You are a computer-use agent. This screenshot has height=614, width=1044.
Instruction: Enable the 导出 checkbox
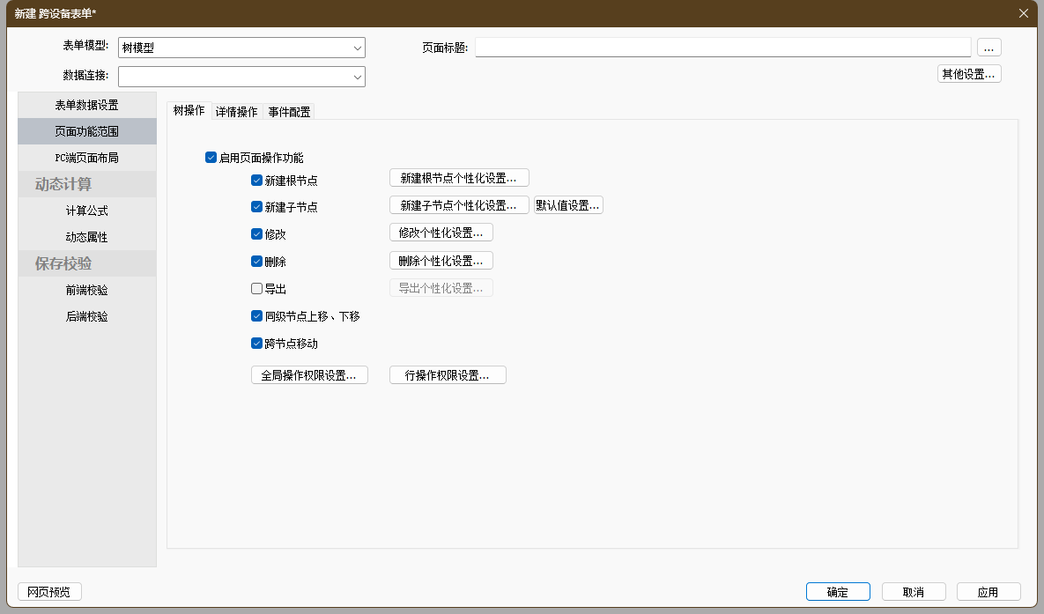pyautogui.click(x=256, y=288)
